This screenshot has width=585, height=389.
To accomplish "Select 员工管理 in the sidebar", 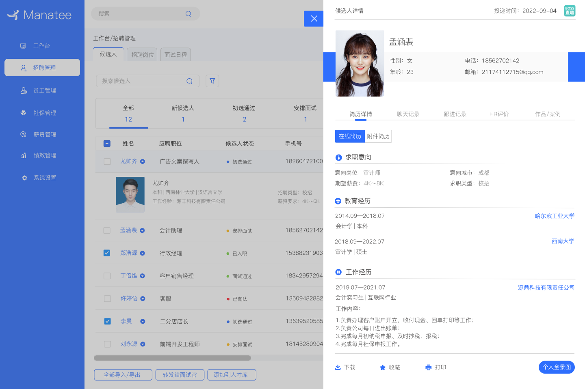I will pyautogui.click(x=42, y=90).
